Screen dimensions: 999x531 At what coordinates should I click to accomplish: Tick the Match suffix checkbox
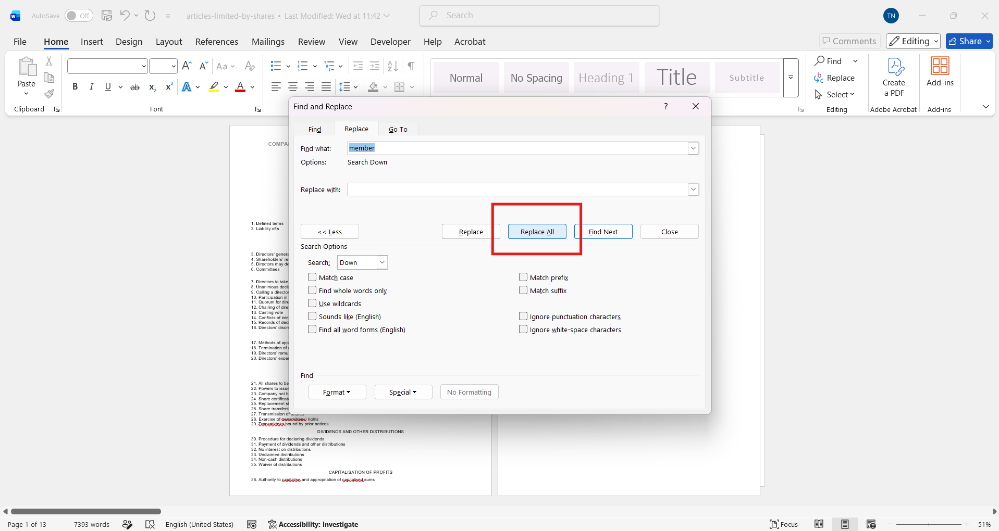point(523,290)
